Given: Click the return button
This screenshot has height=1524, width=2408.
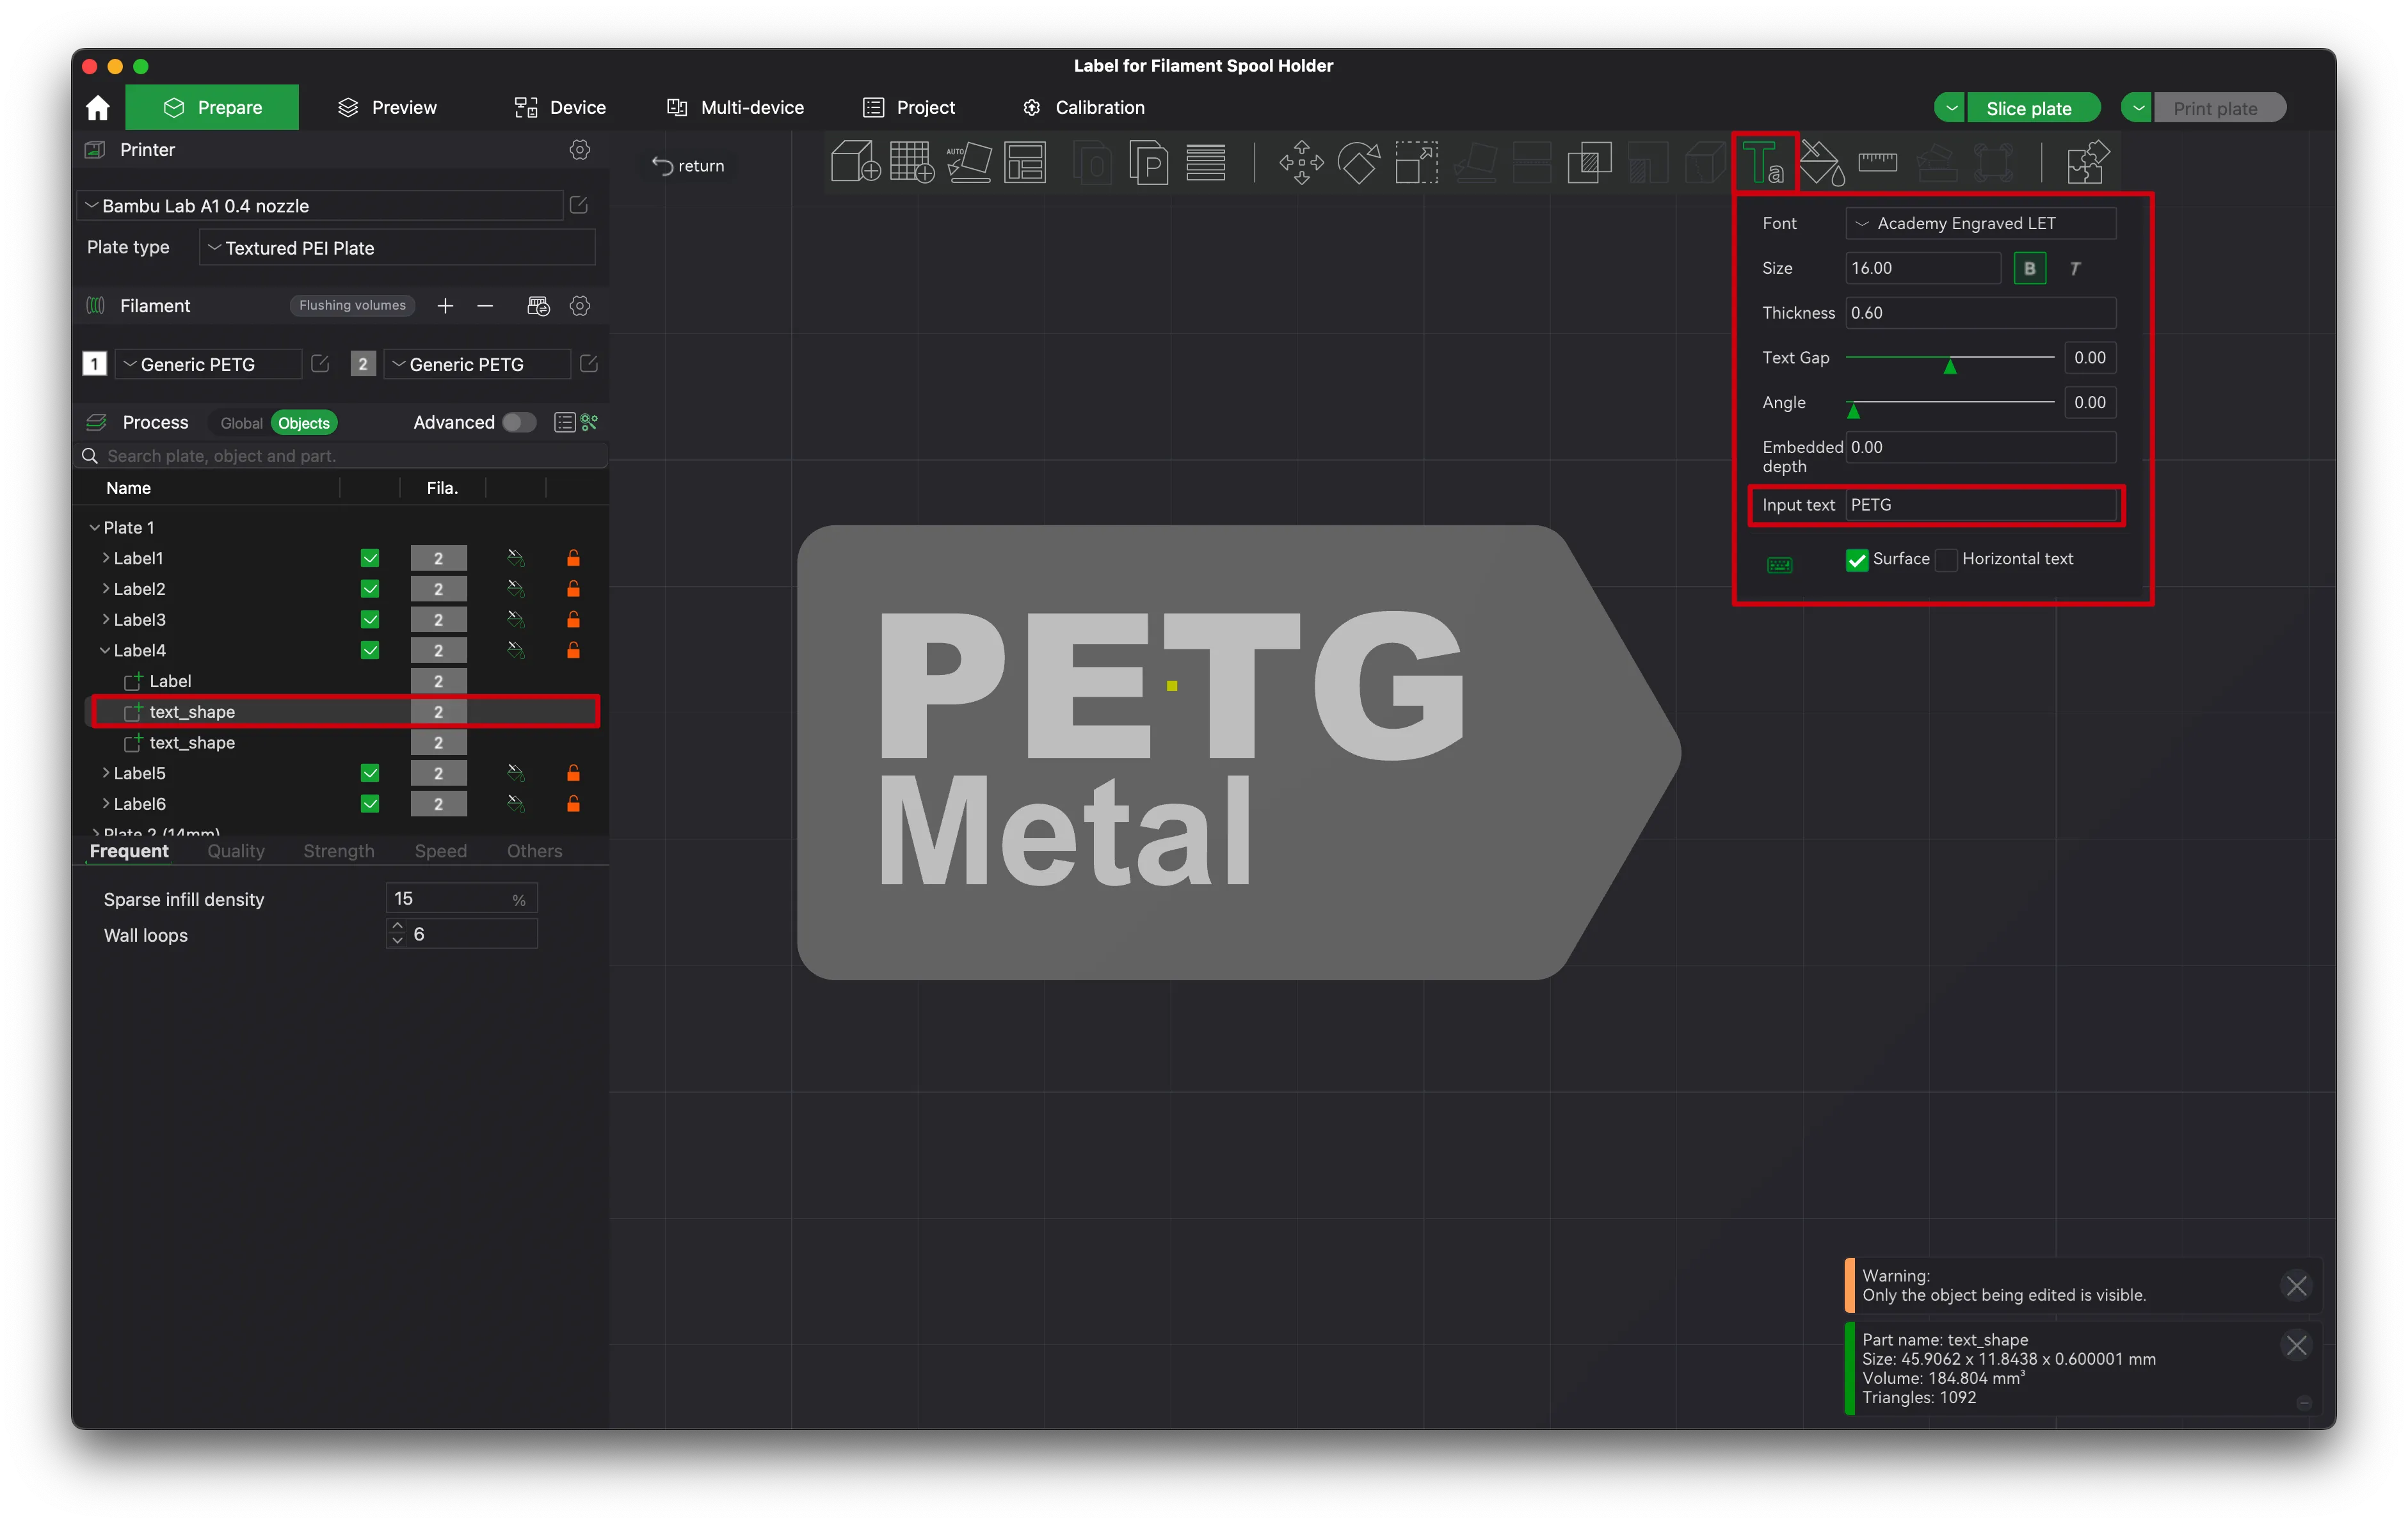Looking at the screenshot, I should click(x=688, y=166).
